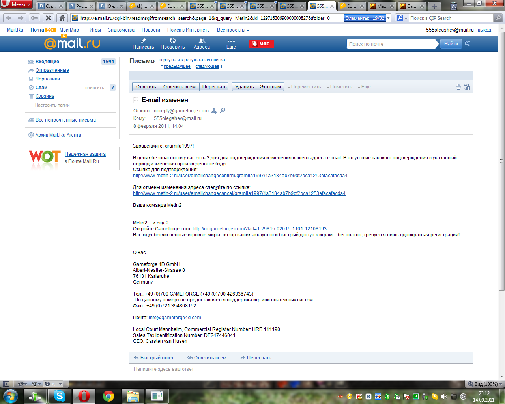Toggle Opera panel button in status bar

(x=6, y=384)
